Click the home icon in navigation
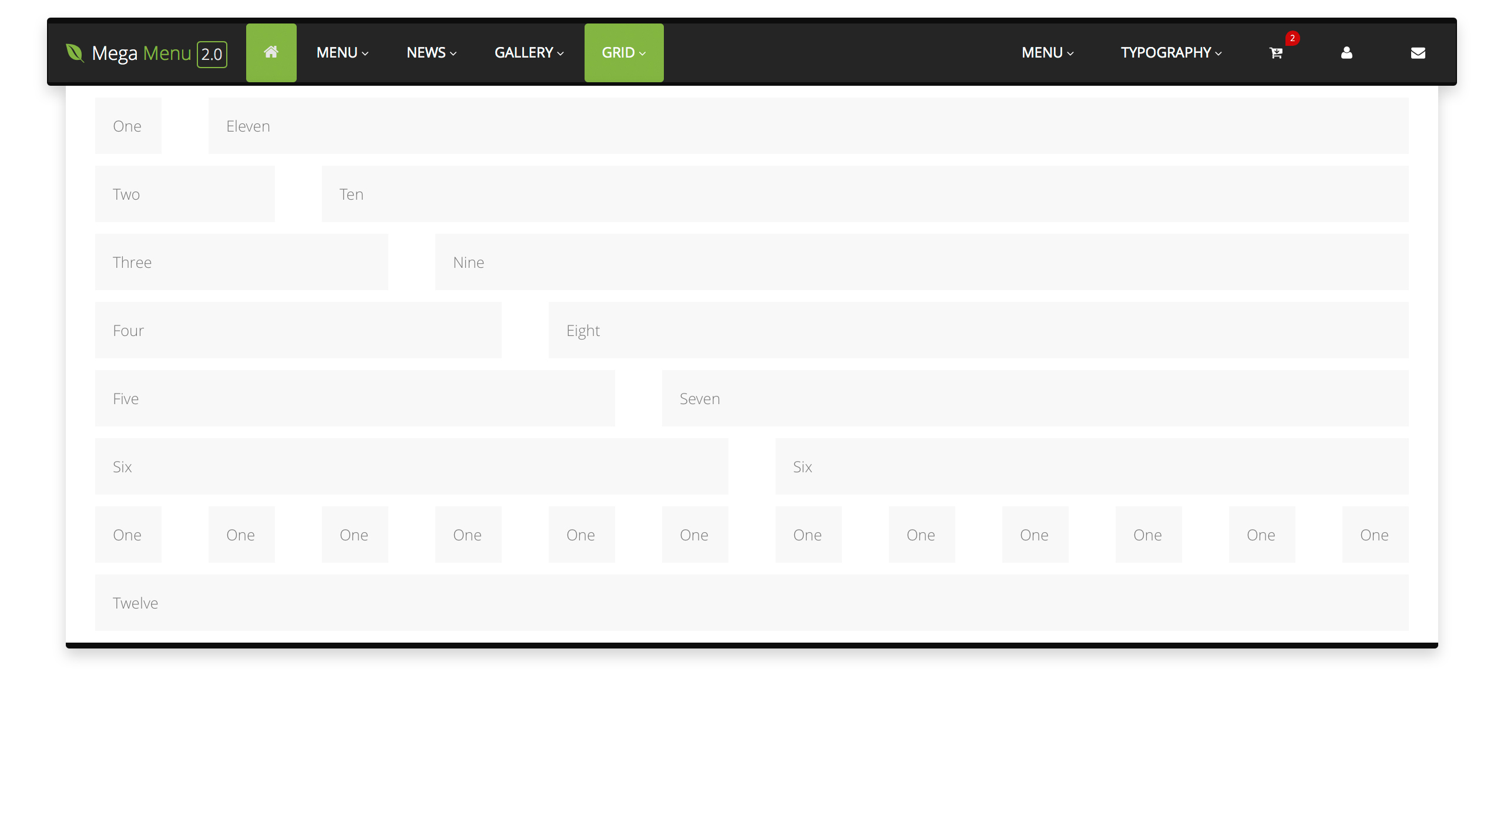Image resolution: width=1504 pixels, height=830 pixels. coord(271,52)
